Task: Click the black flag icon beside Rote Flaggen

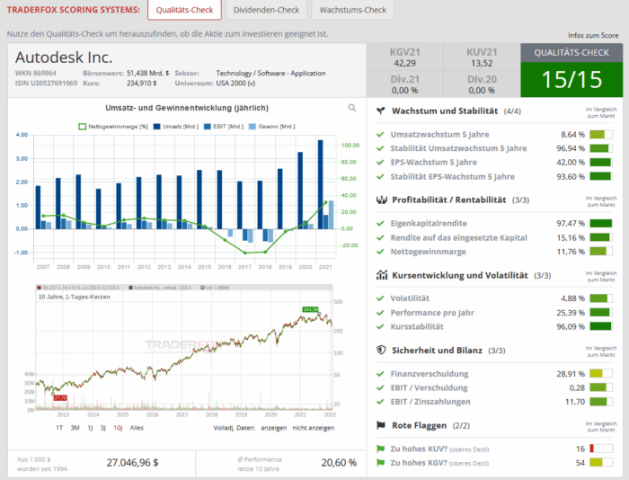Action: click(x=382, y=425)
